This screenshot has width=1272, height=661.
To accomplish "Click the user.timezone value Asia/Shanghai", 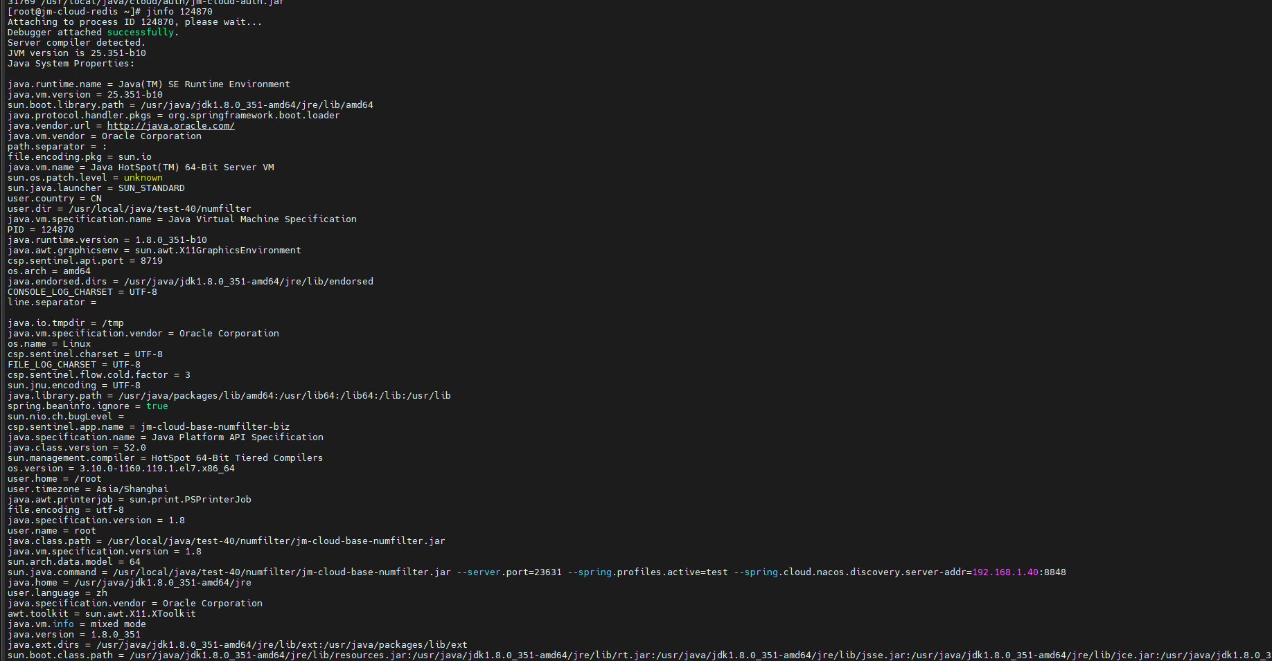I will pos(132,489).
